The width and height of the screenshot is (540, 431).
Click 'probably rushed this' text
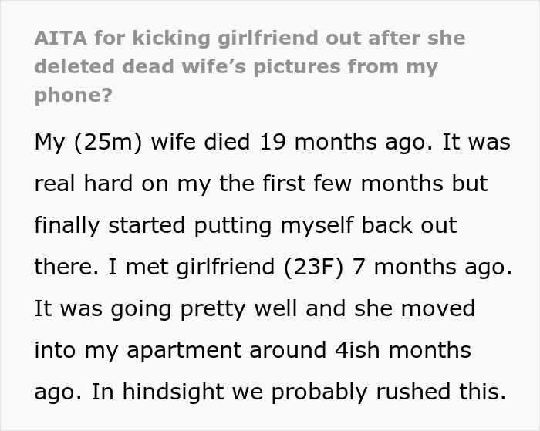389,392
